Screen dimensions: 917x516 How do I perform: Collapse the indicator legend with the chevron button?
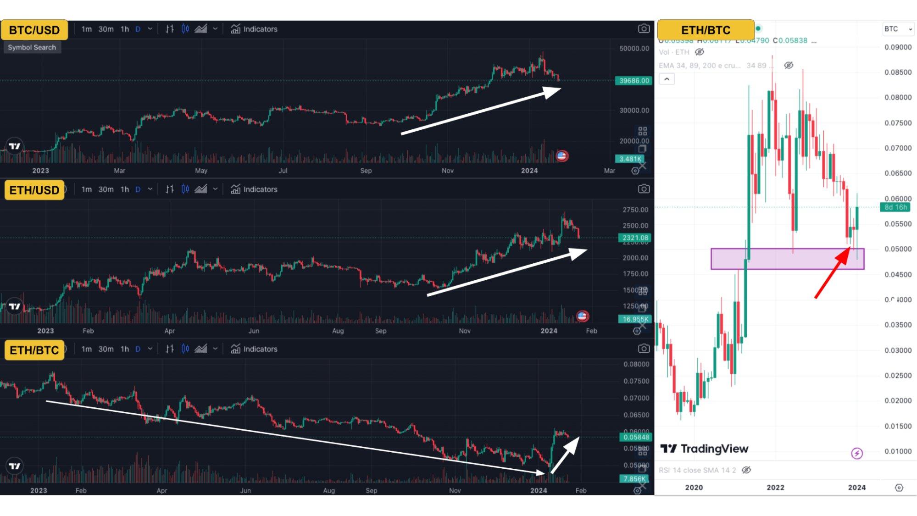(x=667, y=79)
